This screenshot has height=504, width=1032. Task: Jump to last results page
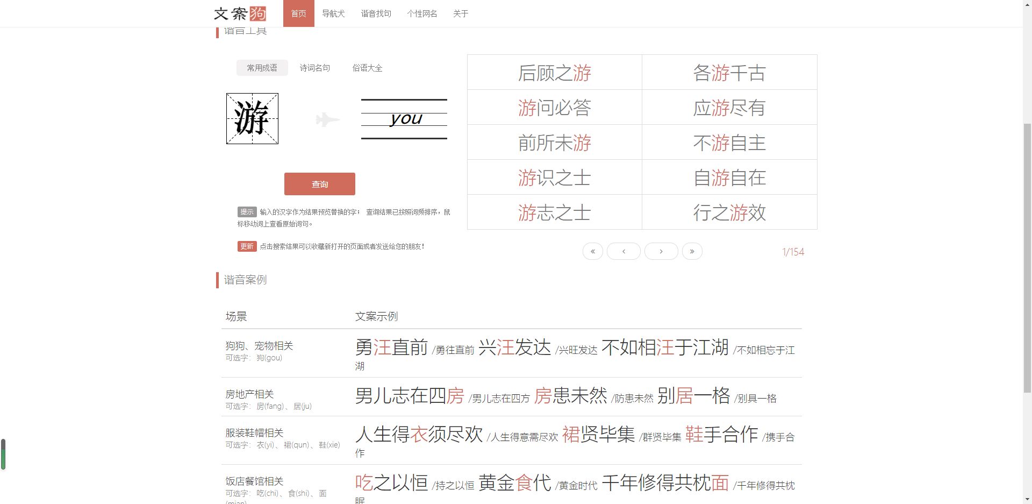point(692,251)
